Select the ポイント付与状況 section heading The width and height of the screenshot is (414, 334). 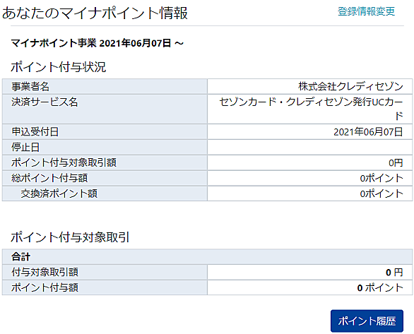(59, 67)
